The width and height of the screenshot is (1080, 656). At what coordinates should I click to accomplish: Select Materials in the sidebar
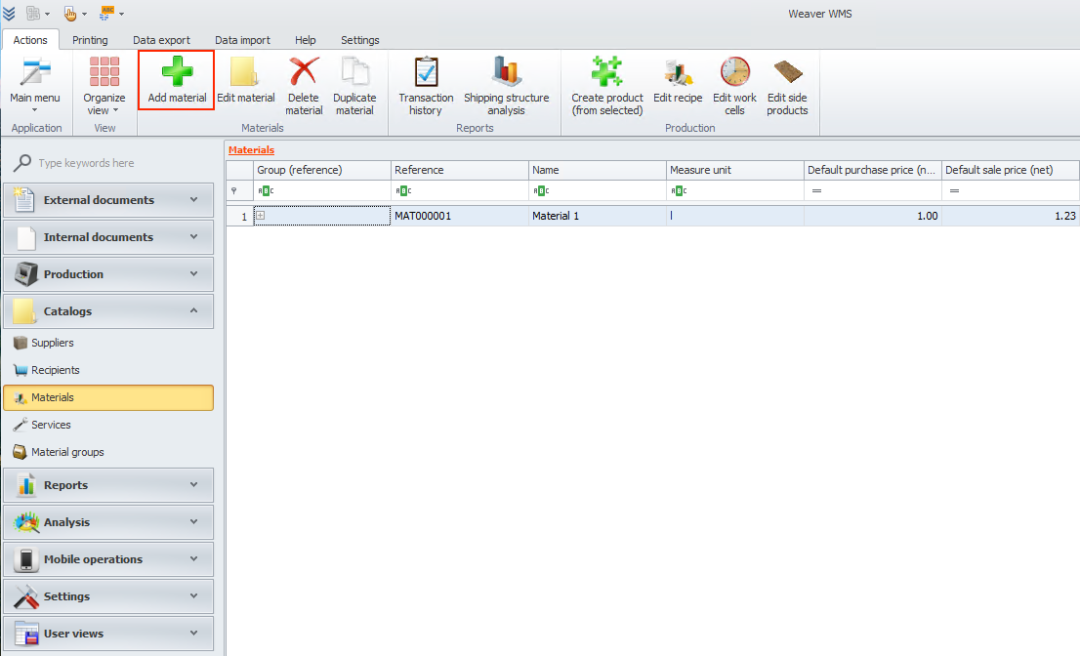108,398
